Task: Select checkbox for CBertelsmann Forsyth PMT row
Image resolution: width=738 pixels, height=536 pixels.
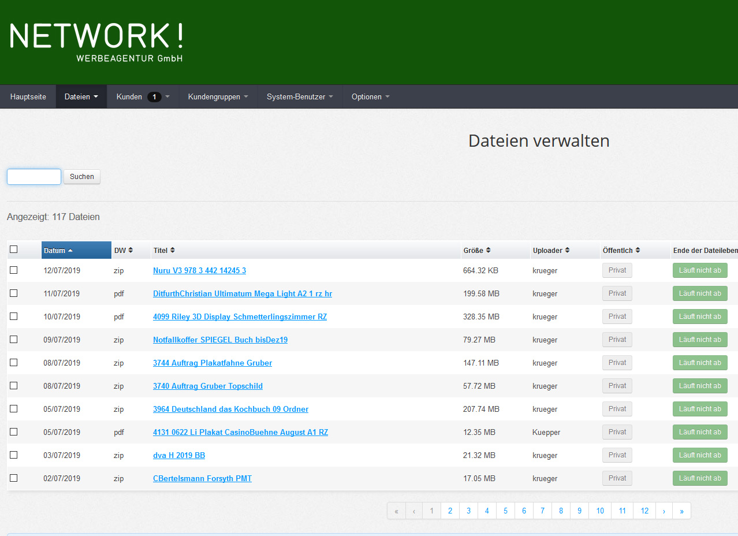Action: (14, 478)
